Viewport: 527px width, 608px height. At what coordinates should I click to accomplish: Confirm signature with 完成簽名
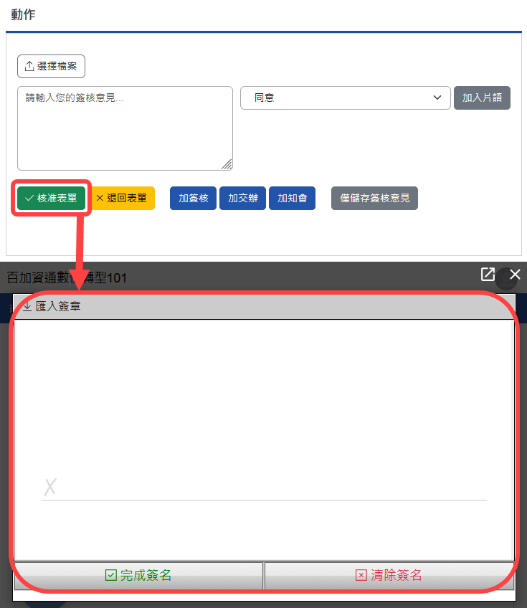click(138, 575)
